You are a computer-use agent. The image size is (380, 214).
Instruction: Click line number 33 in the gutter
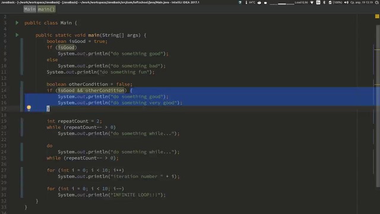pyautogui.click(x=4, y=207)
